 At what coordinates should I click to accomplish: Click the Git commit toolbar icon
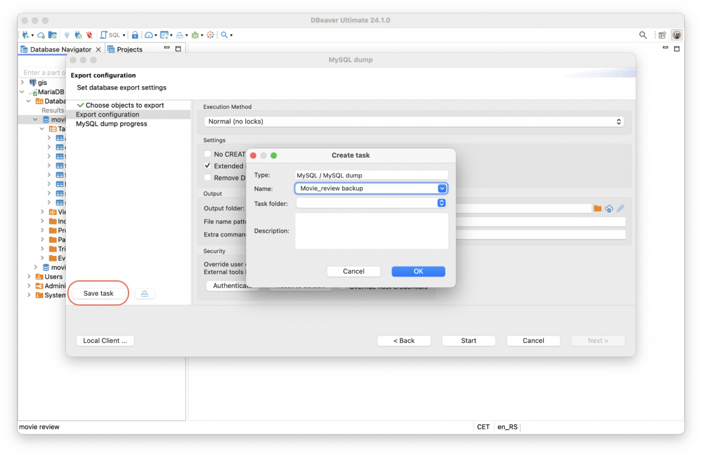[x=165, y=35]
